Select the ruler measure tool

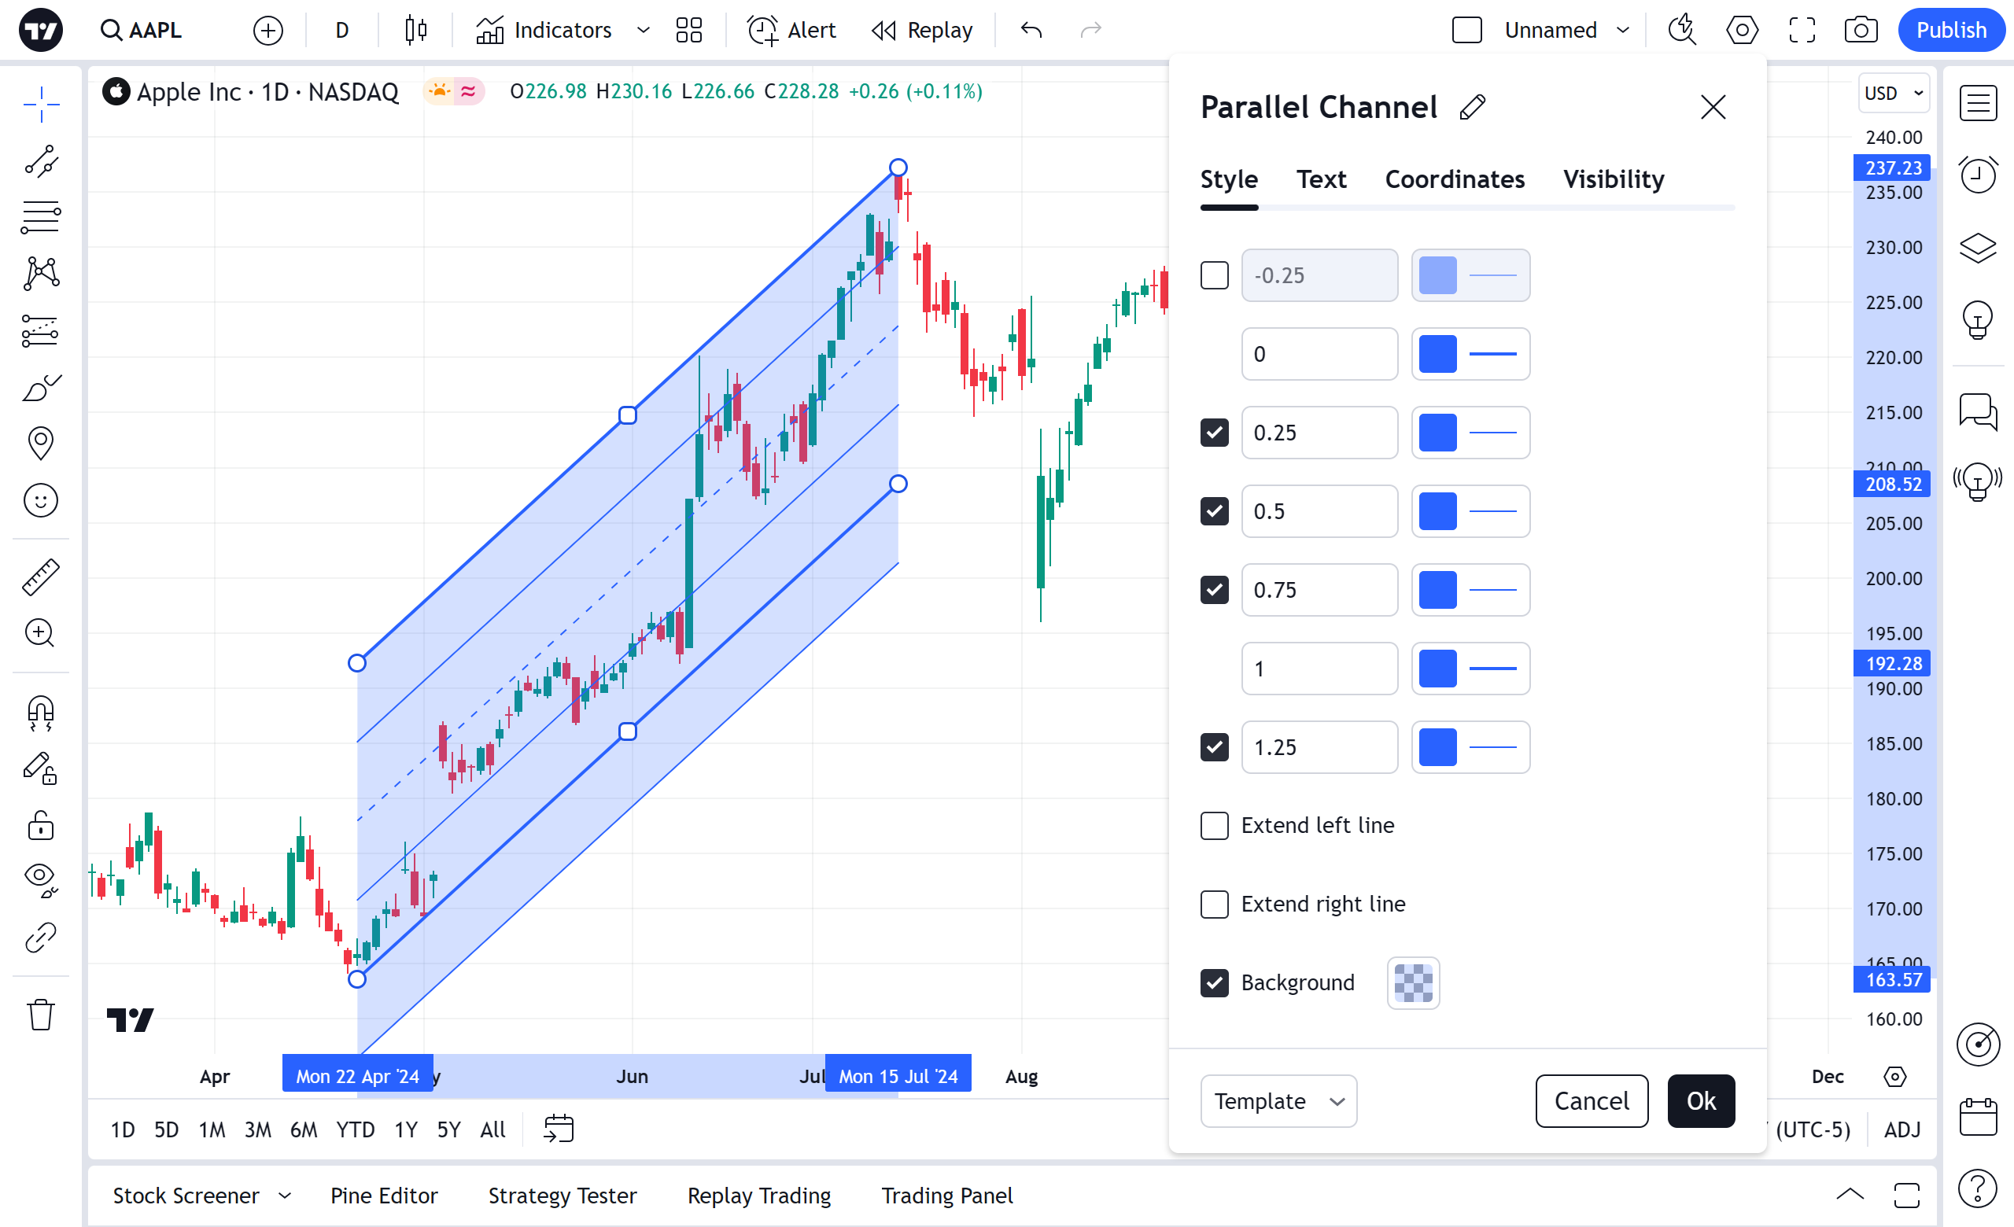tap(40, 577)
